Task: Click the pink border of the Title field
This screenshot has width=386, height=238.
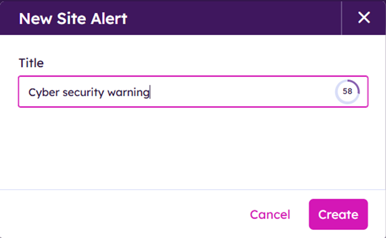Action: [x=192, y=77]
